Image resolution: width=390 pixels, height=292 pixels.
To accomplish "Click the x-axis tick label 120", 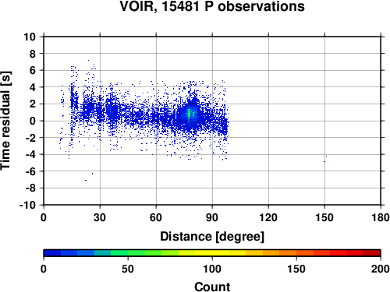I will (268, 217).
